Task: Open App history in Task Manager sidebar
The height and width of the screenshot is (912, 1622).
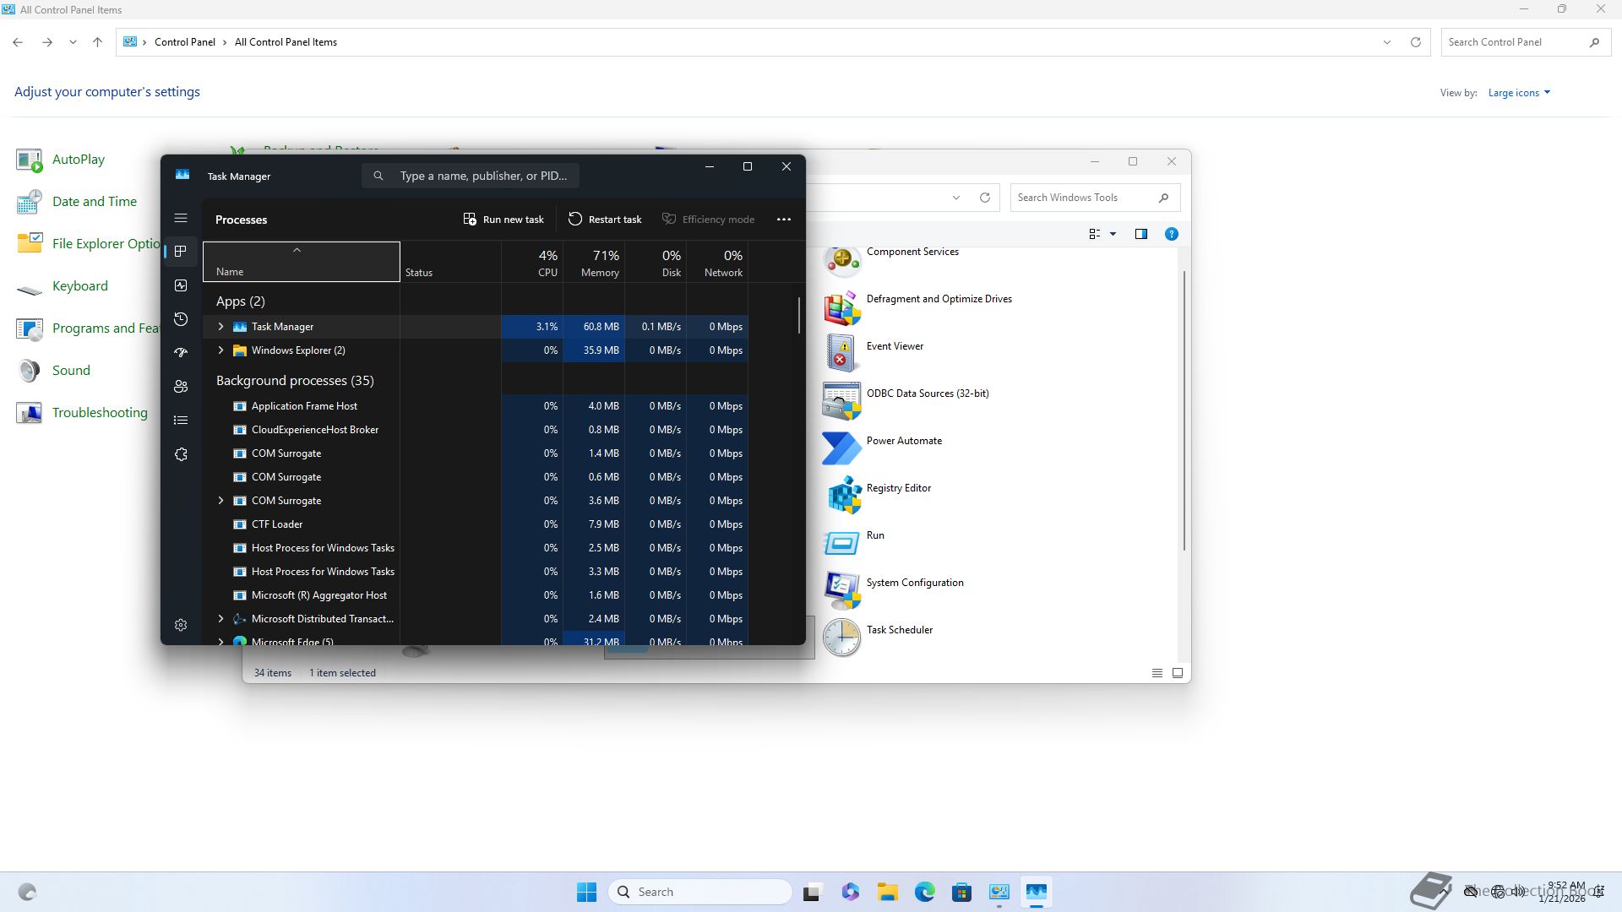Action: [x=181, y=319]
